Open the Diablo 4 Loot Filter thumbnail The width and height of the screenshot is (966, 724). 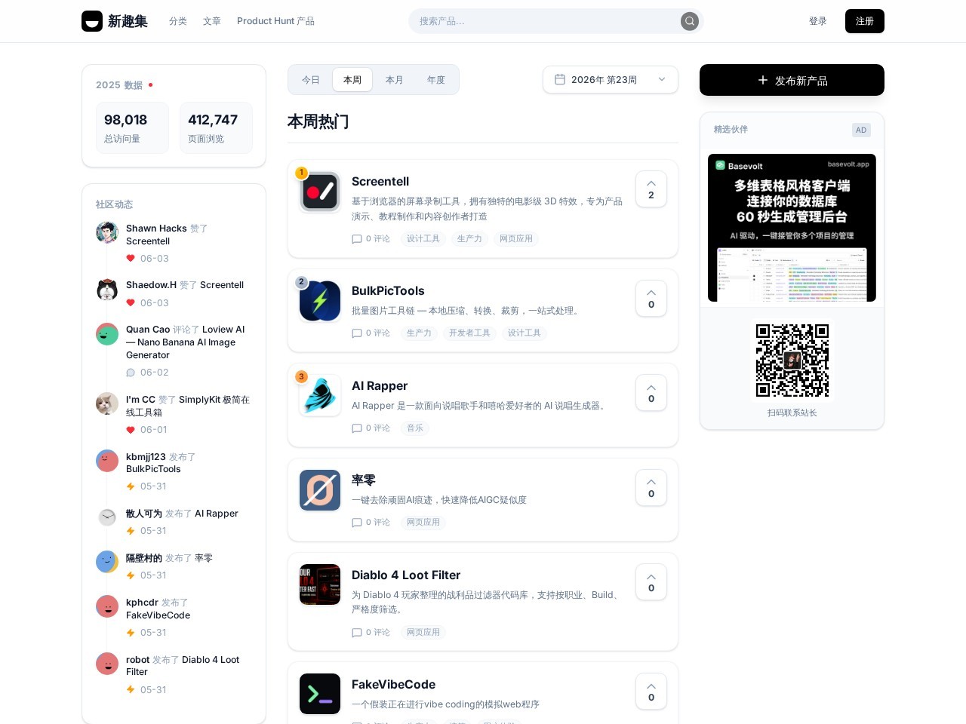coord(320,585)
